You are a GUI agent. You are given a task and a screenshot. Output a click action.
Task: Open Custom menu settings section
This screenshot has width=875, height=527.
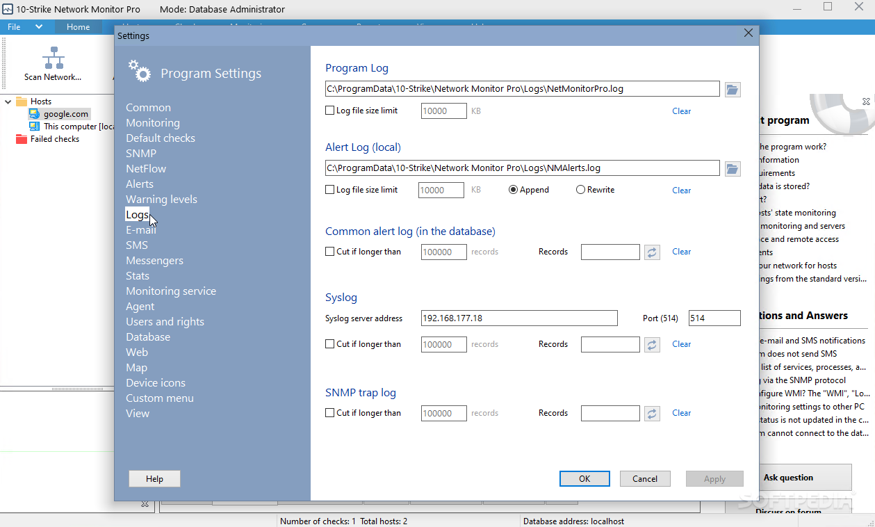tap(160, 398)
